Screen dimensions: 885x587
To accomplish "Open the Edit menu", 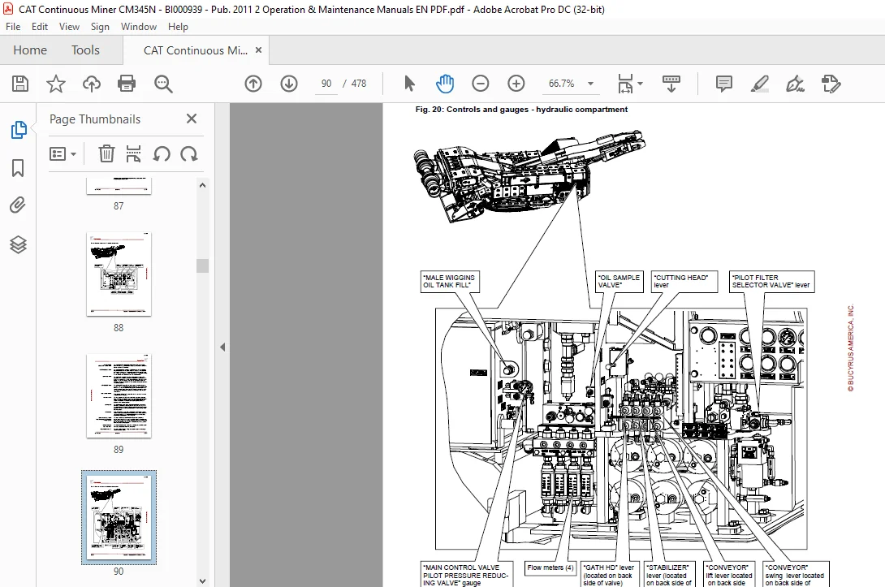I will (x=40, y=27).
